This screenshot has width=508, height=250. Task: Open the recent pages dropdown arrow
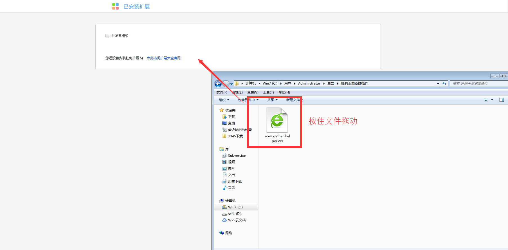(231, 84)
